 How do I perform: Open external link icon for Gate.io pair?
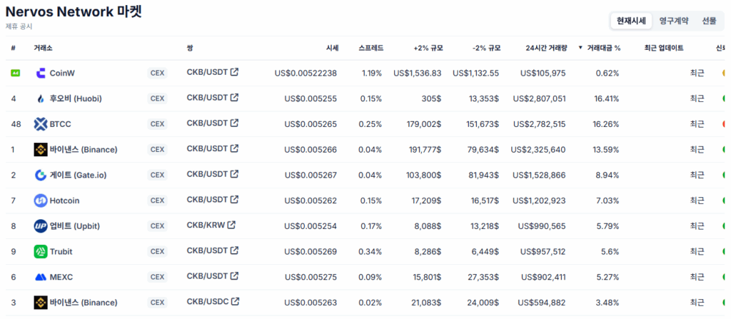click(x=234, y=174)
